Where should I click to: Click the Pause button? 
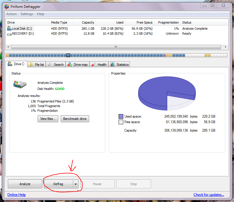coord(98,184)
